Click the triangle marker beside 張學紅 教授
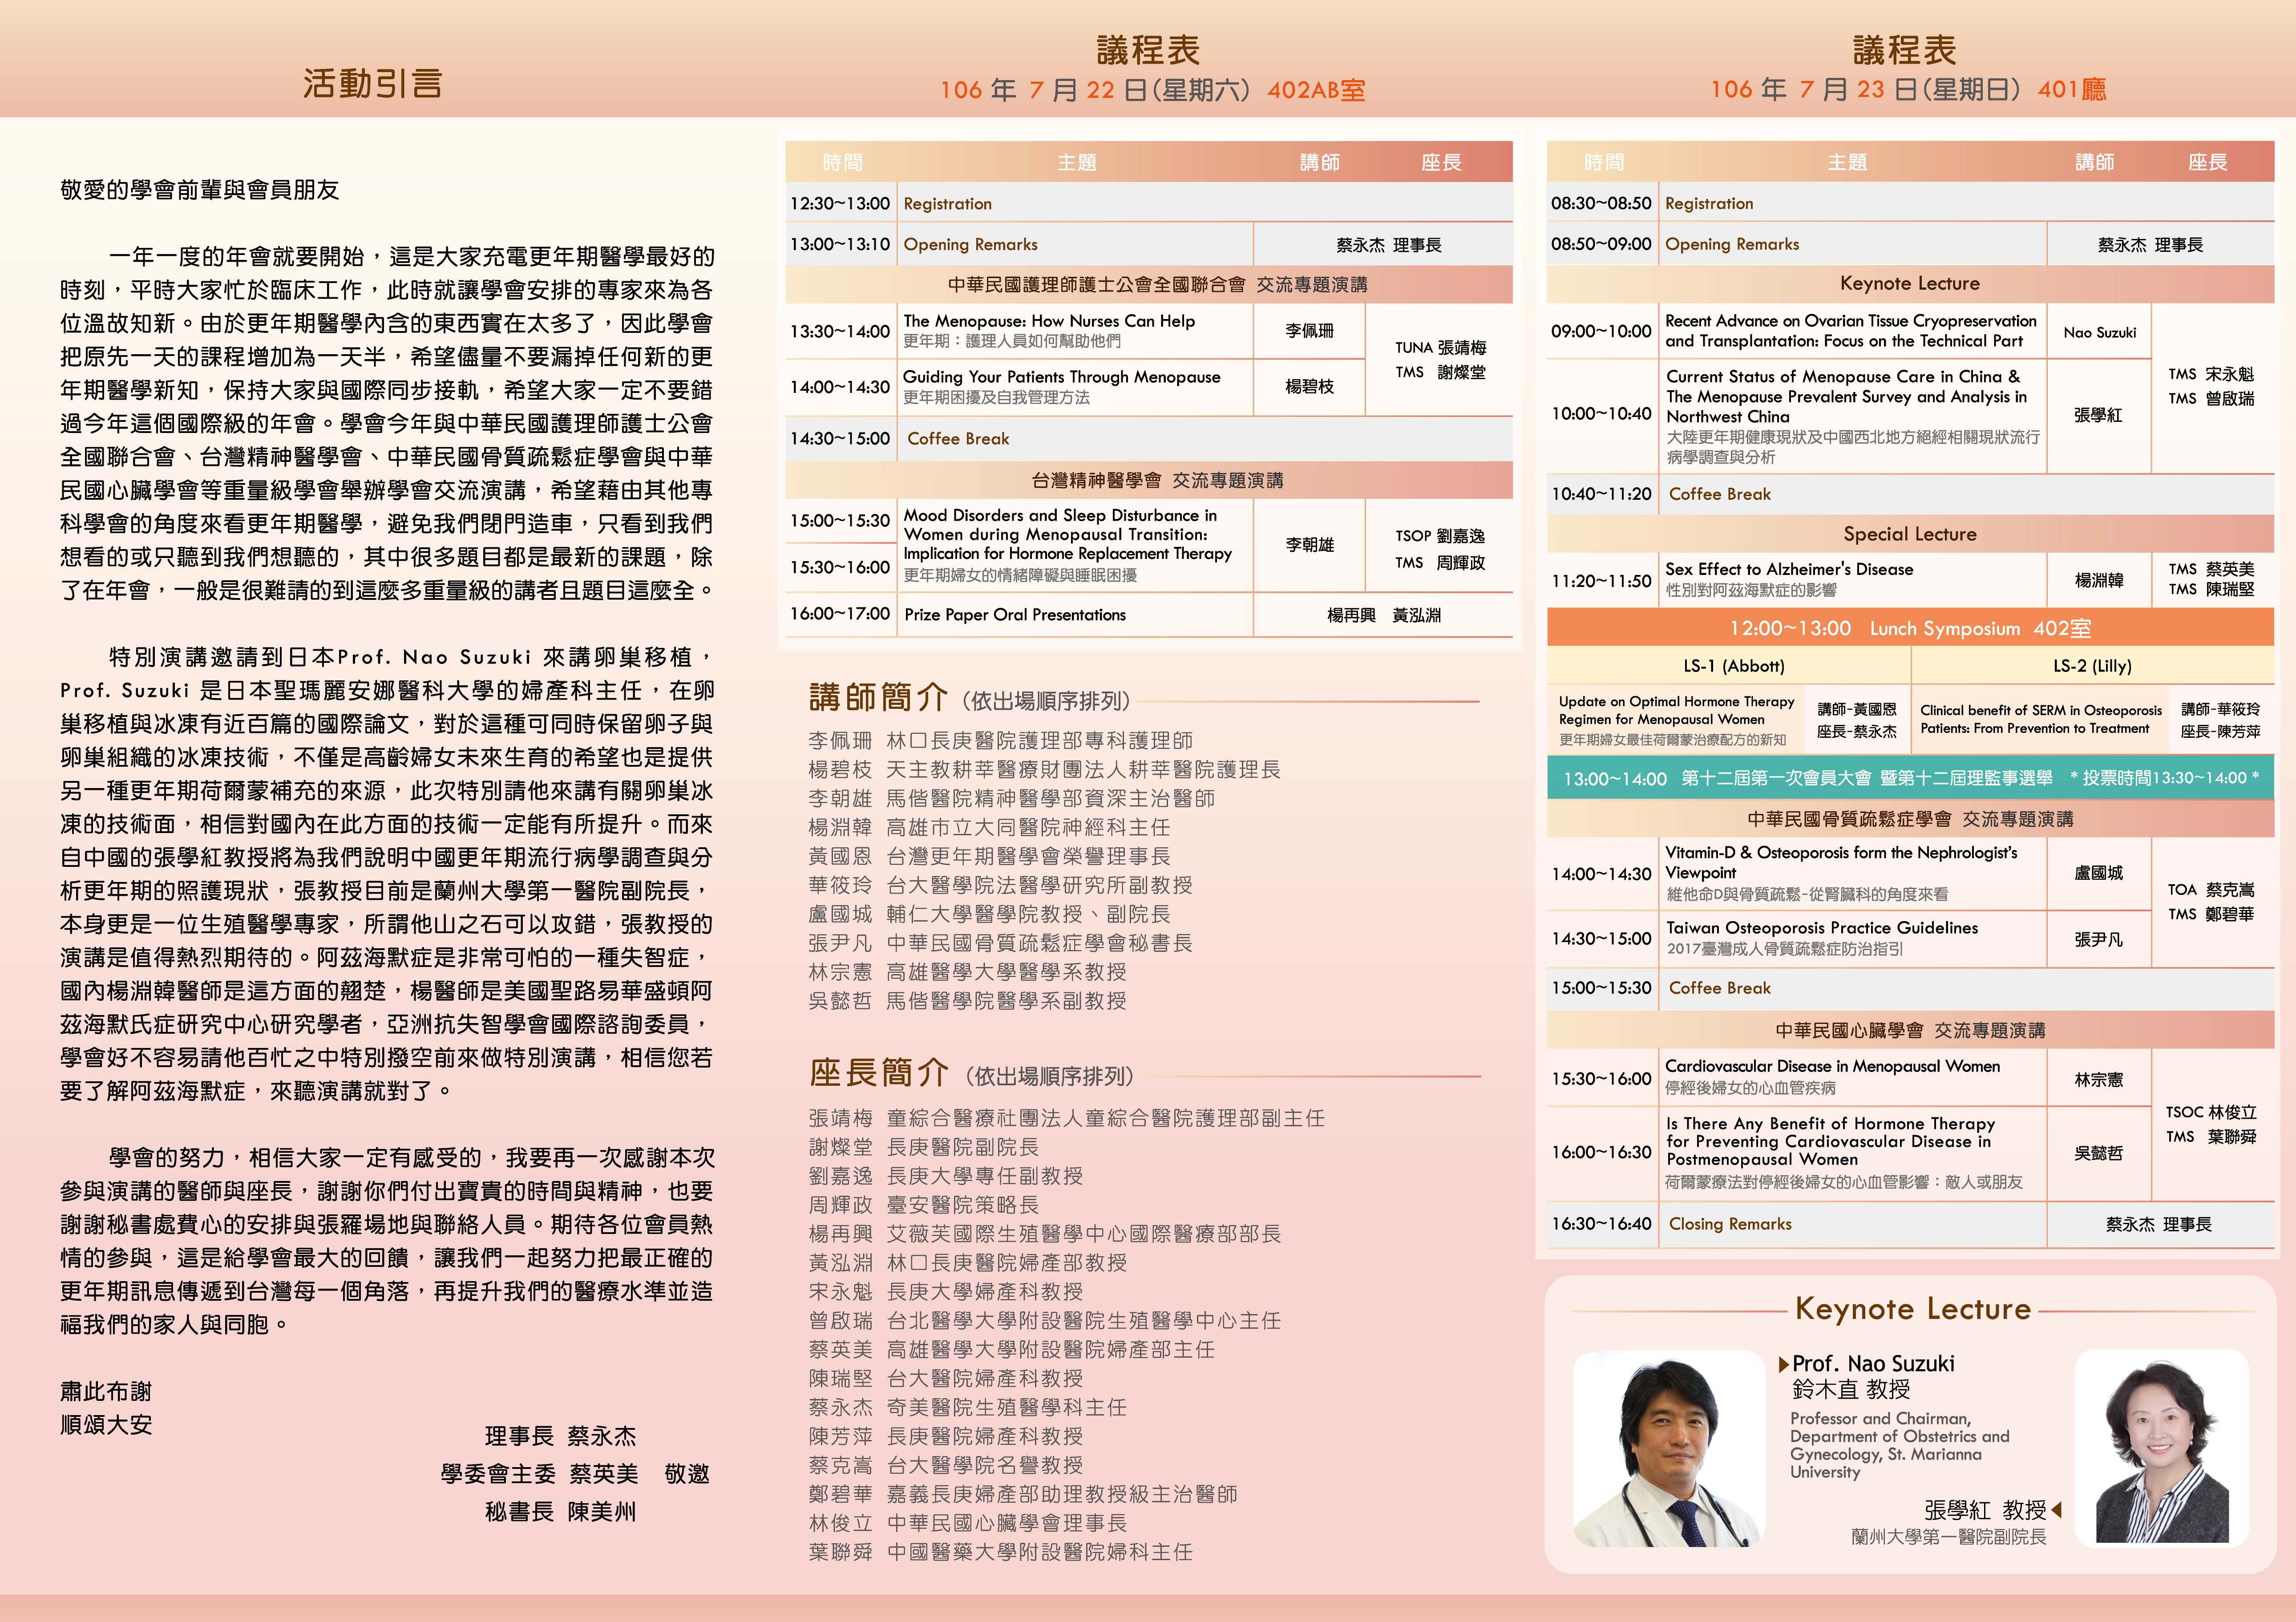2296x1622 pixels. click(2057, 1510)
